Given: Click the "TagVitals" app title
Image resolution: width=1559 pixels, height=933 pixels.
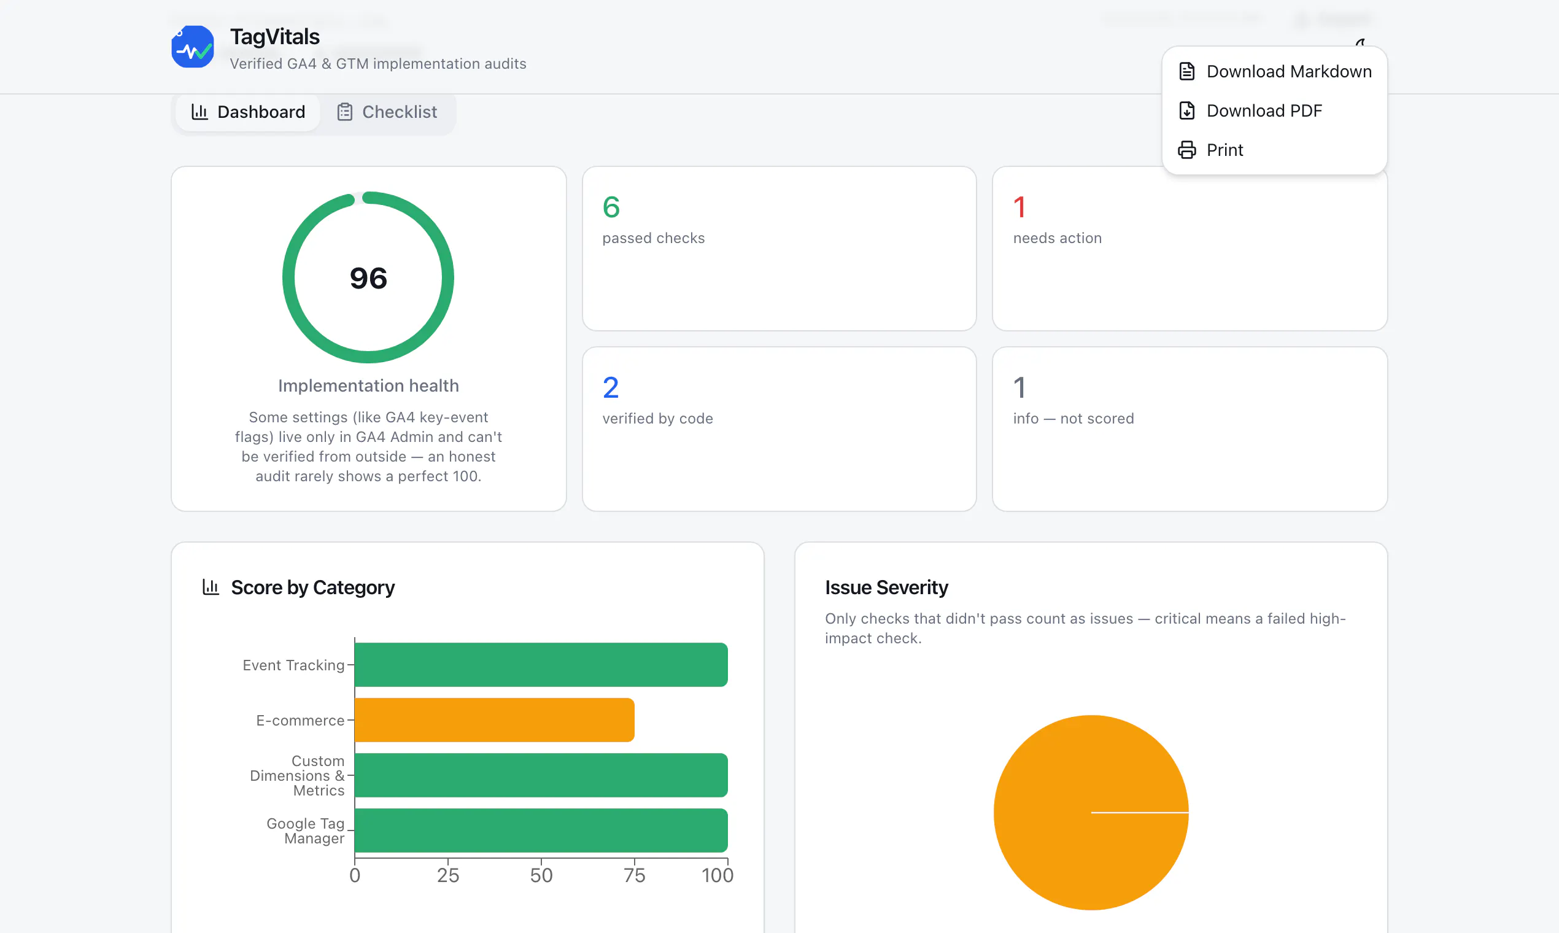Looking at the screenshot, I should click(275, 36).
